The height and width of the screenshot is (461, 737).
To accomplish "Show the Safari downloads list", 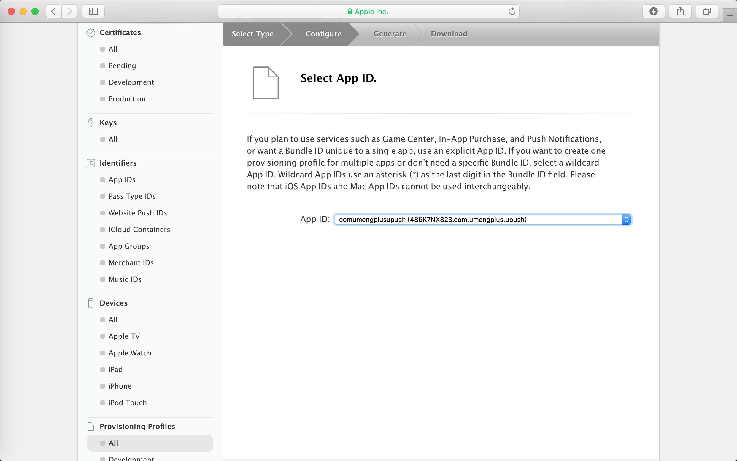I will (653, 12).
